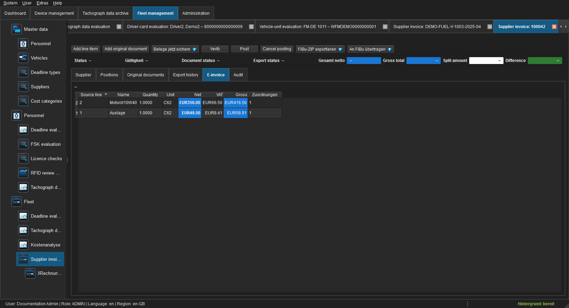Click the Kostenanalyse icon
This screenshot has height=308, width=569.
click(x=23, y=245)
